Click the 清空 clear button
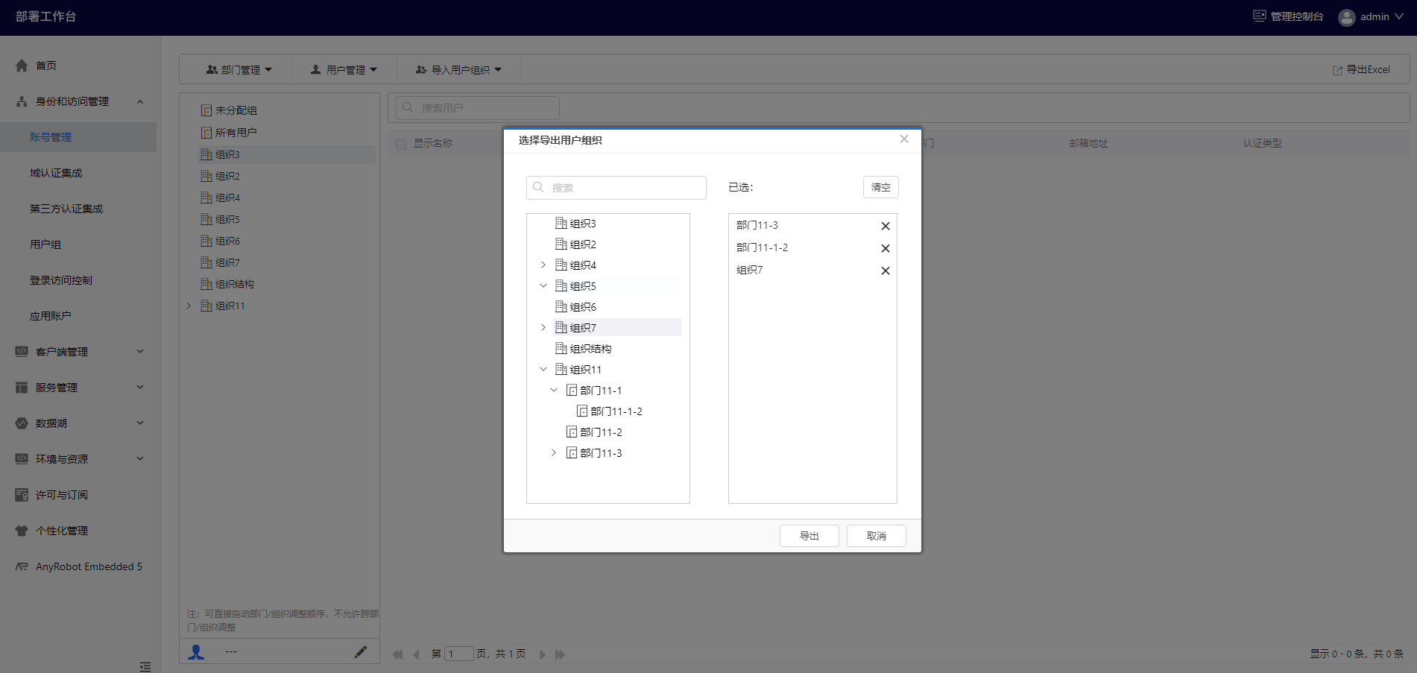 pos(881,187)
